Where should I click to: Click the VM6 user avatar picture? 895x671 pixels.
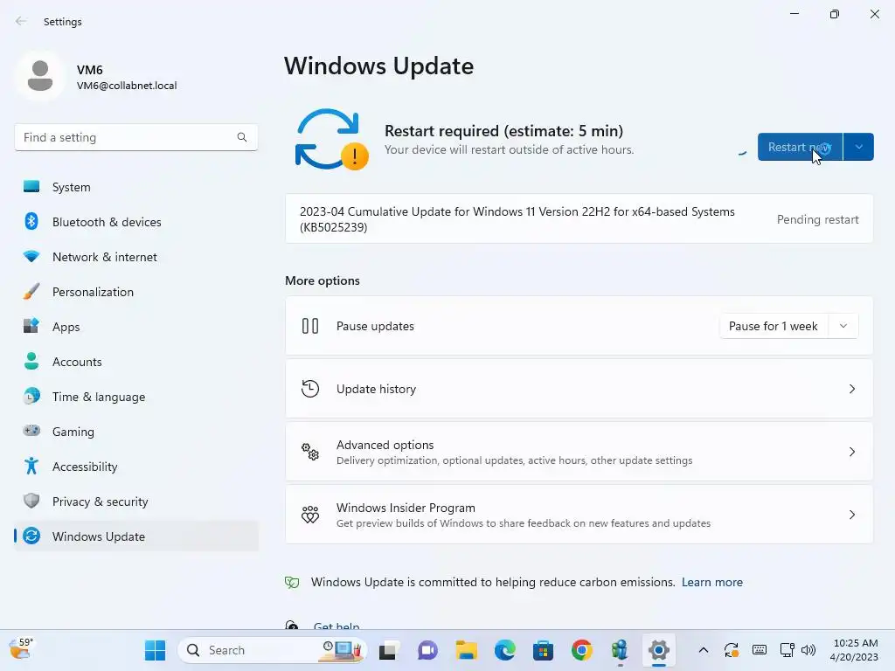click(x=40, y=75)
